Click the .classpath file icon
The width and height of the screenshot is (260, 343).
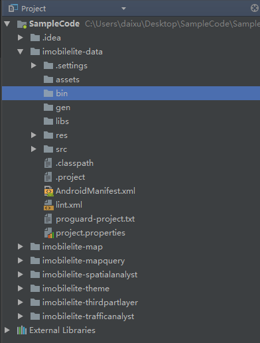coord(48,163)
